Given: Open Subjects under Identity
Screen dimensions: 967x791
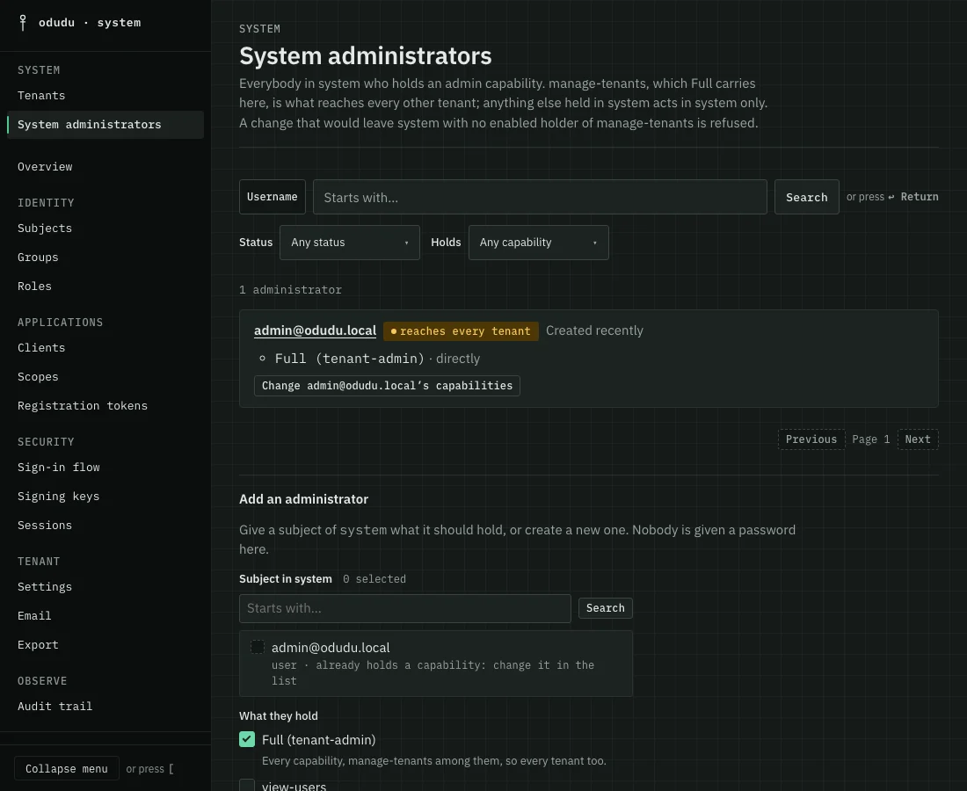Looking at the screenshot, I should click(x=45, y=229).
